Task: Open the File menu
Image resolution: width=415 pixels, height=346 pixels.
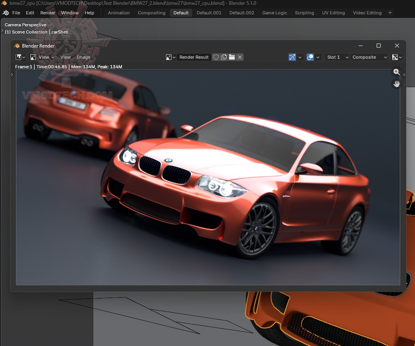Action: (x=16, y=13)
